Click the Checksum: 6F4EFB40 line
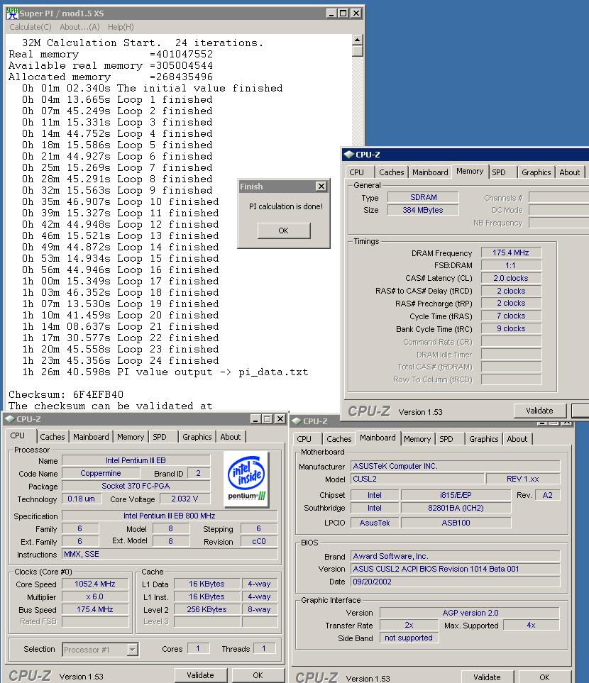The width and height of the screenshot is (589, 683). [x=66, y=394]
